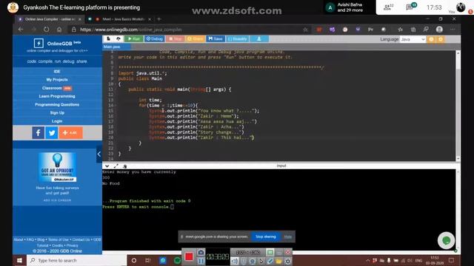474x266 pixels.
Task: Take a screenshot with the recorder camera icon
Action: pyautogui.click(x=201, y=252)
